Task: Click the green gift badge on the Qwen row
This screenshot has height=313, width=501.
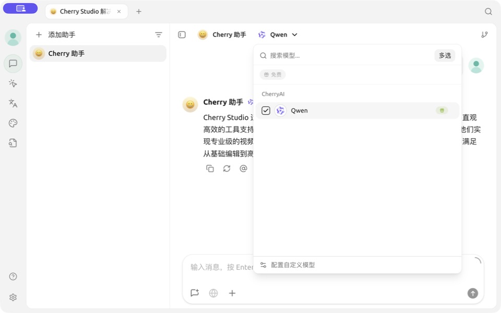Action: [x=442, y=111]
